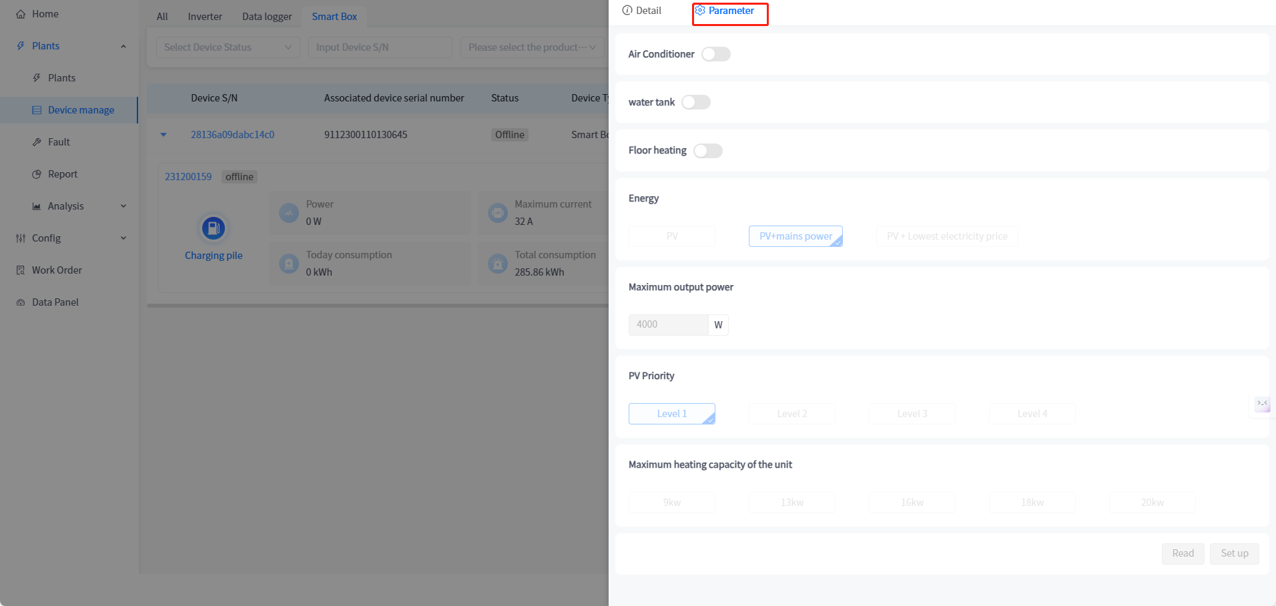The width and height of the screenshot is (1276, 606).
Task: Click the Data Panel icon
Action: (x=21, y=302)
